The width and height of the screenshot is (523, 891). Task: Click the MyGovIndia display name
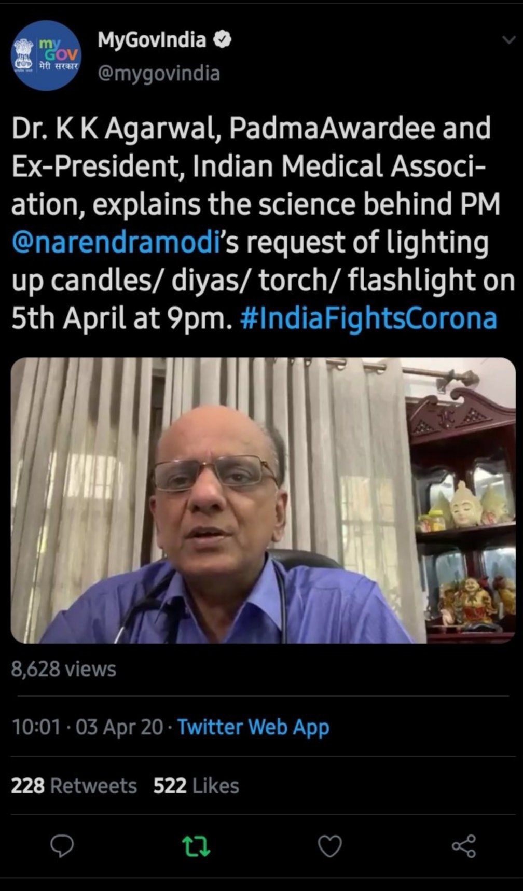pos(152,40)
